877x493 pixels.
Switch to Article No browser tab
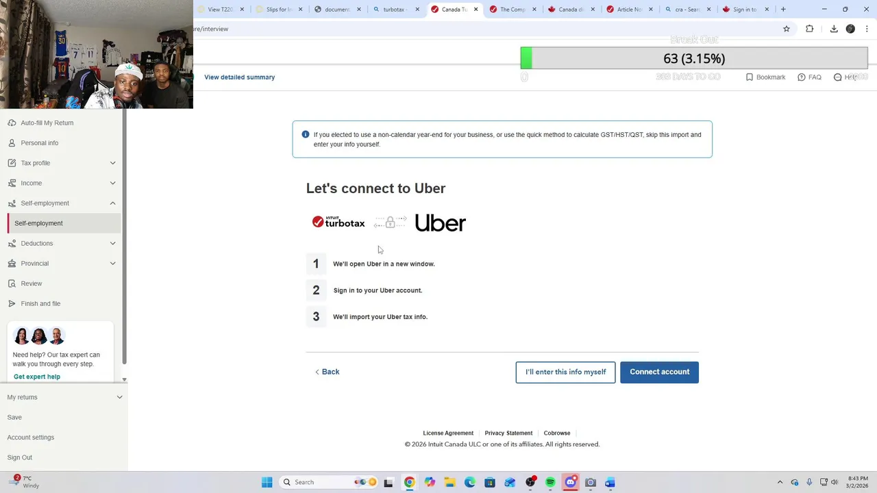pyautogui.click(x=628, y=10)
